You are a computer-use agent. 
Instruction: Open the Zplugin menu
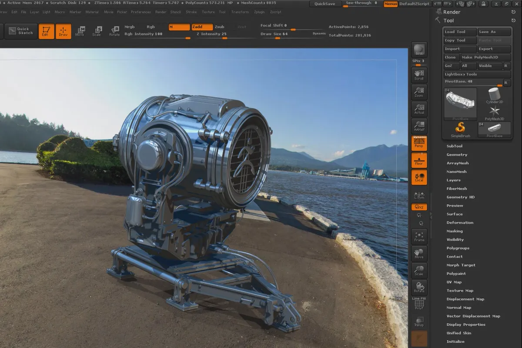coord(260,12)
